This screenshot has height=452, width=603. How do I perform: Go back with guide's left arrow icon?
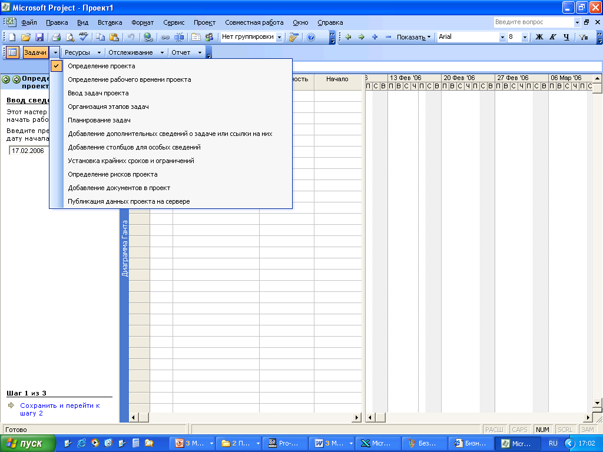pos(6,79)
